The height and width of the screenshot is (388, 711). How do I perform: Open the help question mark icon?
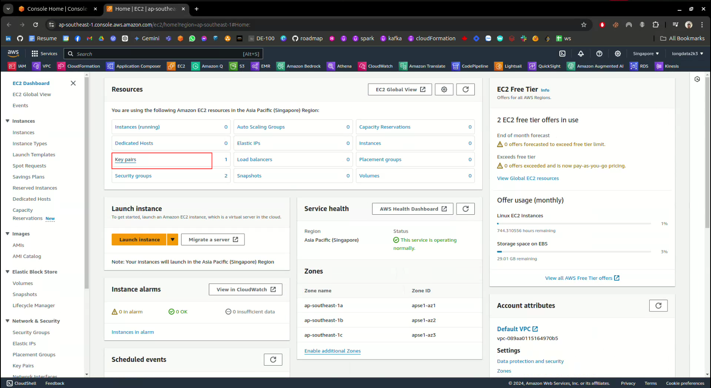[x=599, y=53]
